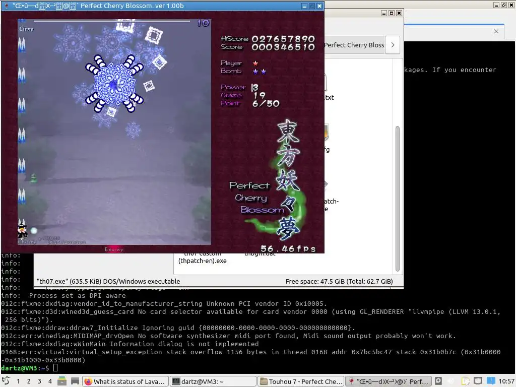Maximize the file manager window

pyautogui.click(x=391, y=13)
